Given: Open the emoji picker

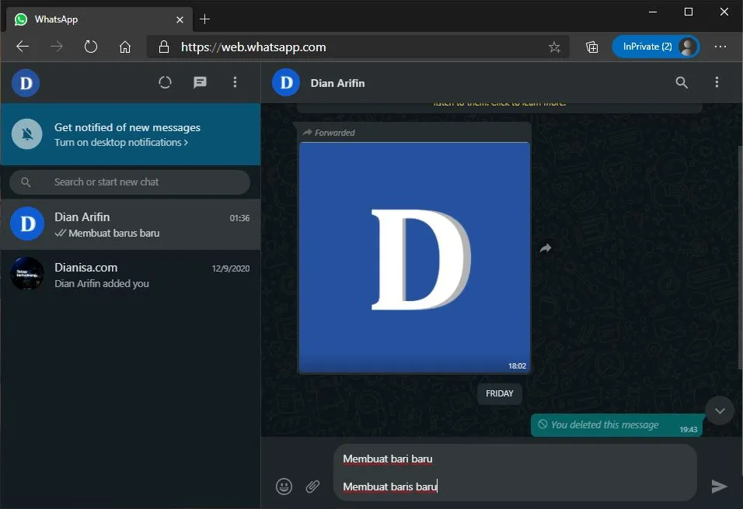Looking at the screenshot, I should (x=284, y=486).
